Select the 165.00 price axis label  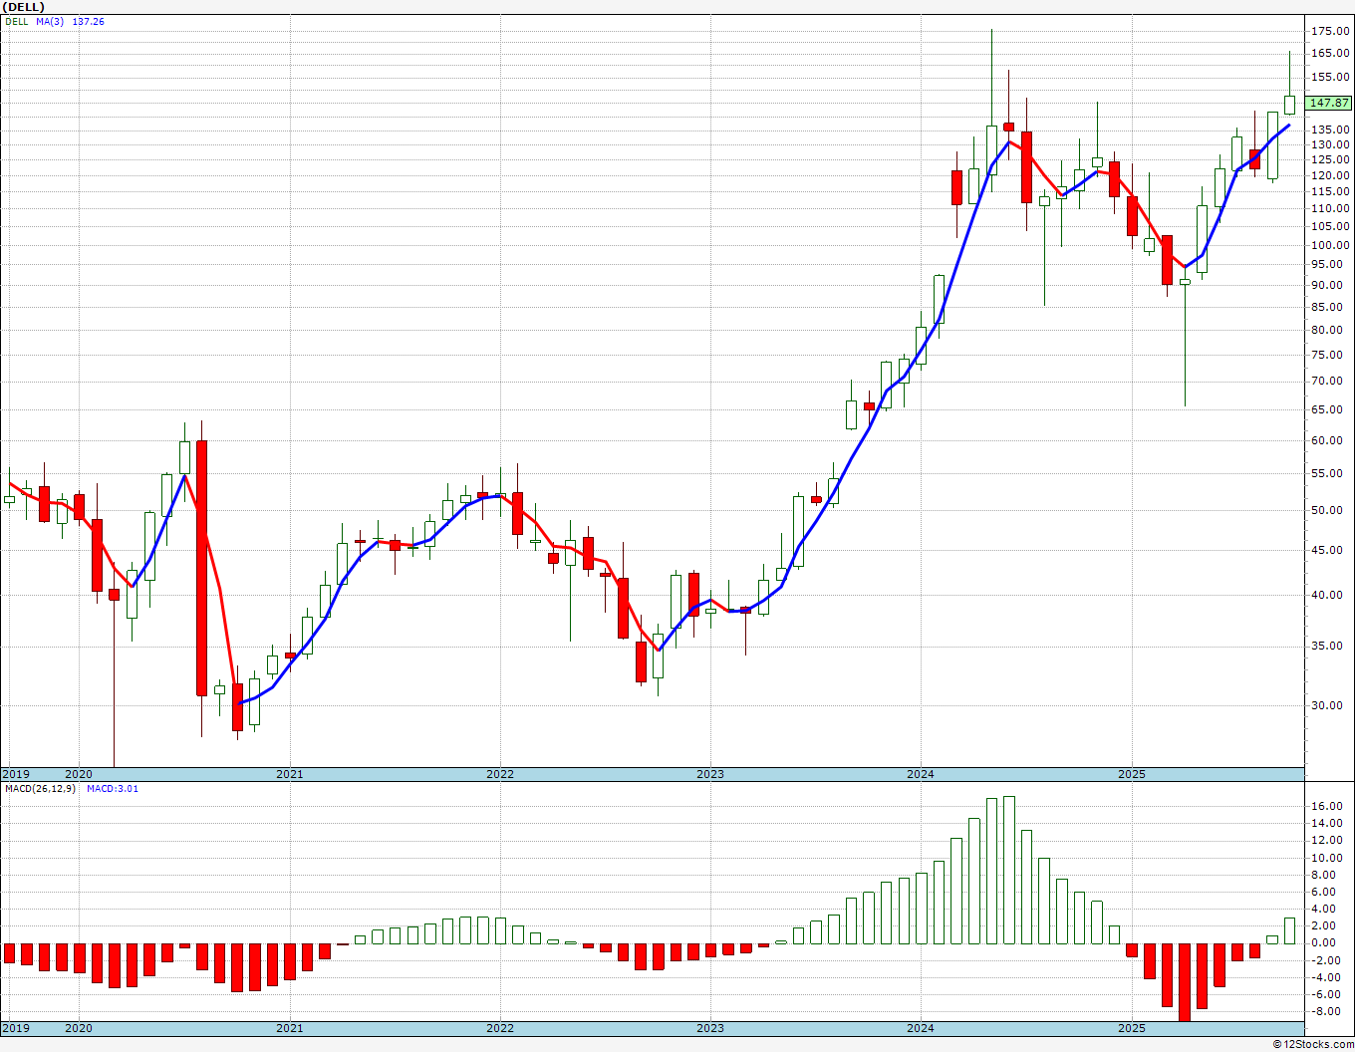1330,54
